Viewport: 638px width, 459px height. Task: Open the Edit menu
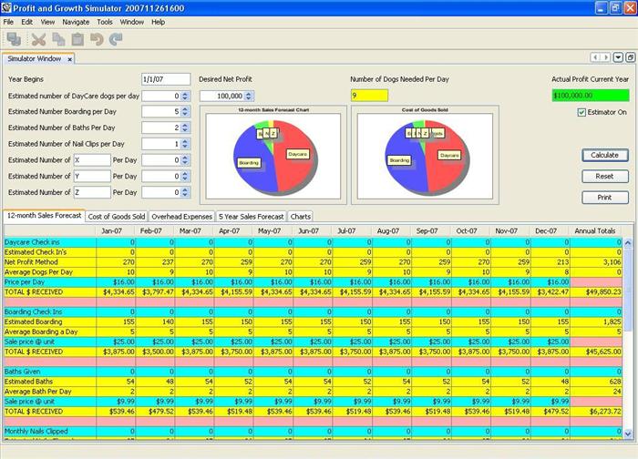[x=26, y=22]
